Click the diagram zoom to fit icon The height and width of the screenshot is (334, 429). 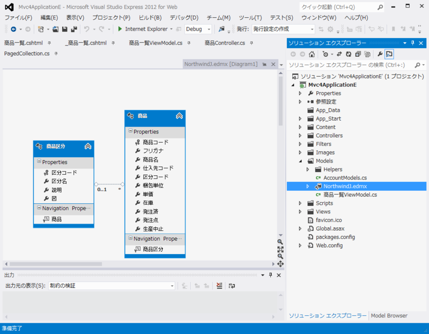point(280,249)
